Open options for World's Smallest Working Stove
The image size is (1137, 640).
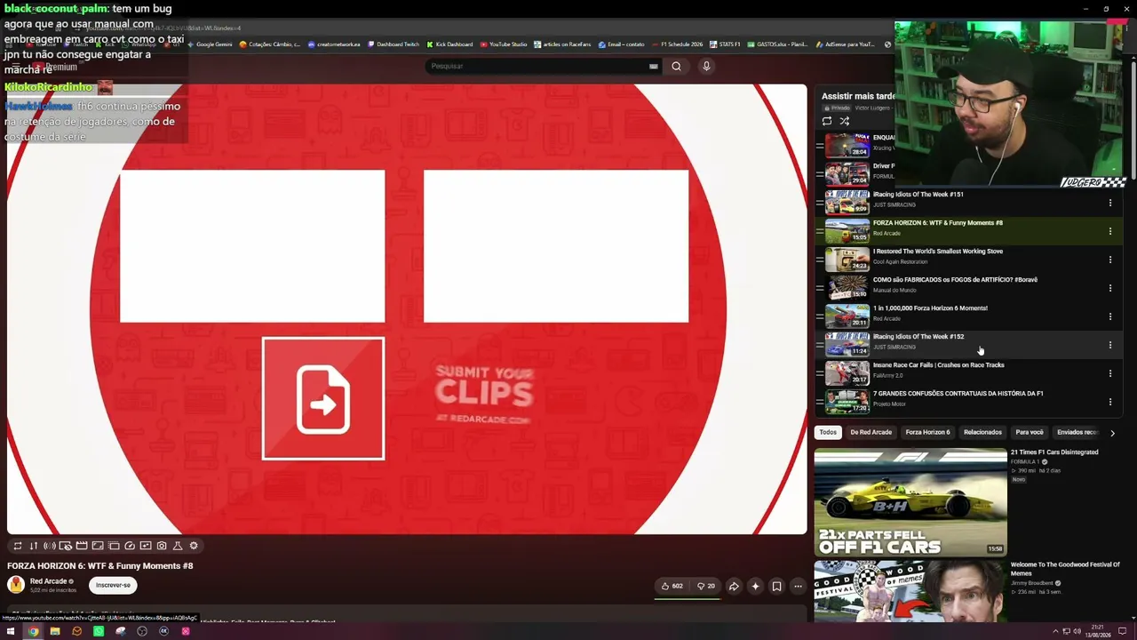pos(1109,260)
